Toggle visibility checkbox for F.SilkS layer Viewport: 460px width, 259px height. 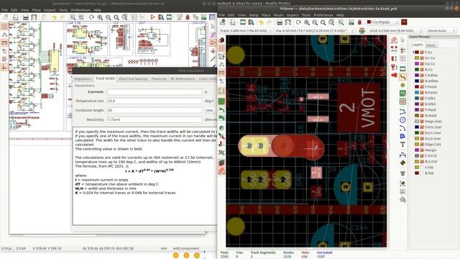(422, 99)
